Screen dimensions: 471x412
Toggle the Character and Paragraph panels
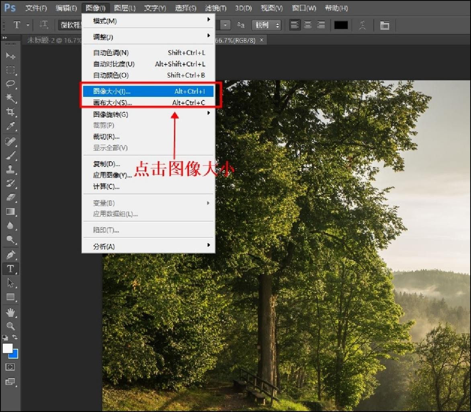tap(385, 25)
